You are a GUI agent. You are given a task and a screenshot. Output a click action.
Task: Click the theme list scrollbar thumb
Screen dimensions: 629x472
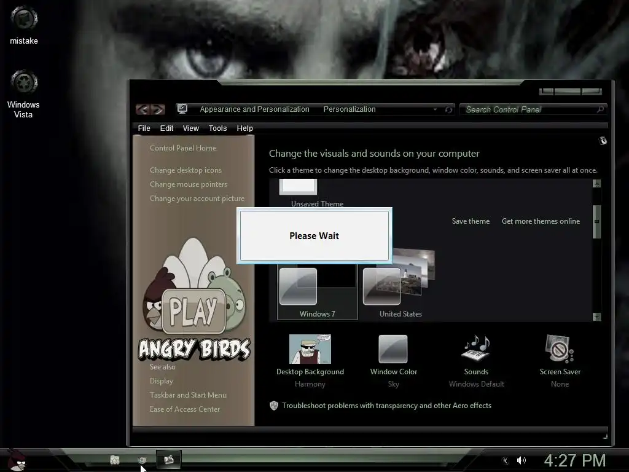coord(596,221)
